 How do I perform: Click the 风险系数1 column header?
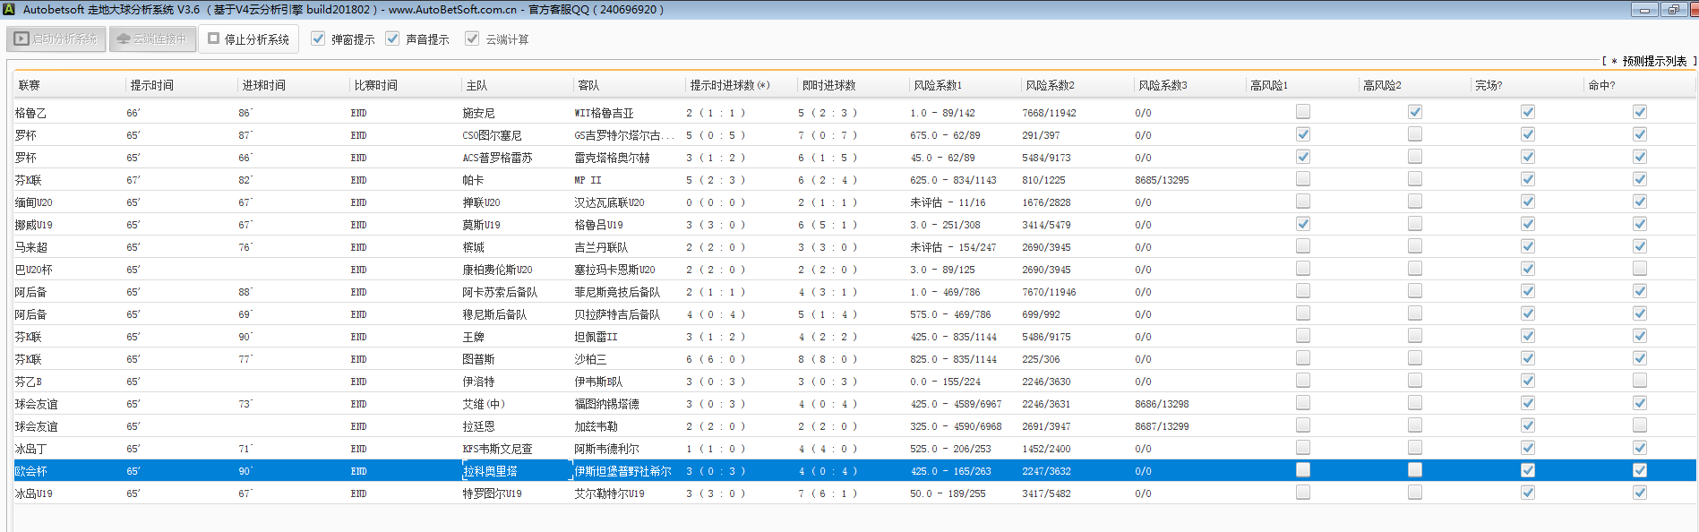click(x=937, y=86)
